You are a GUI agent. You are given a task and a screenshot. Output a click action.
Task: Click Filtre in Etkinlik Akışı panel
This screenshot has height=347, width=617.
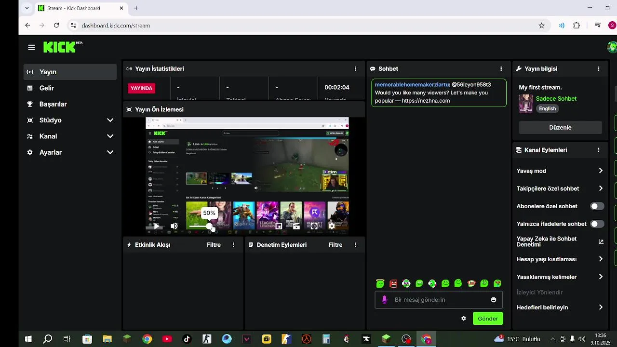pos(214,245)
